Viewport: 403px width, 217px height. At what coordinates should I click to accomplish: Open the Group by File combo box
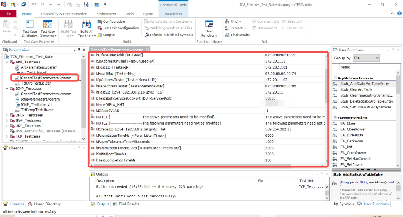coord(366,58)
